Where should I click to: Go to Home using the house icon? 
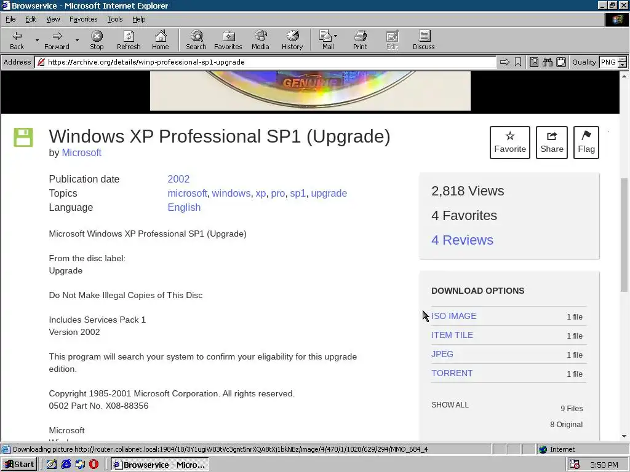click(161, 40)
